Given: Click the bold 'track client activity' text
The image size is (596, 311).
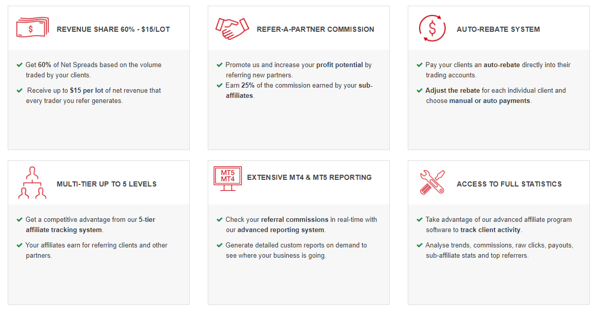Looking at the screenshot, I should pos(490,230).
